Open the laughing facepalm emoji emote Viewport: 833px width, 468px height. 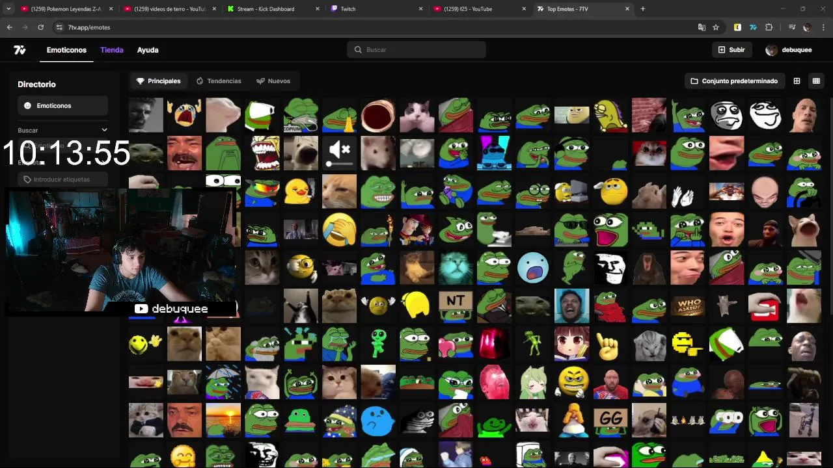coord(339,230)
